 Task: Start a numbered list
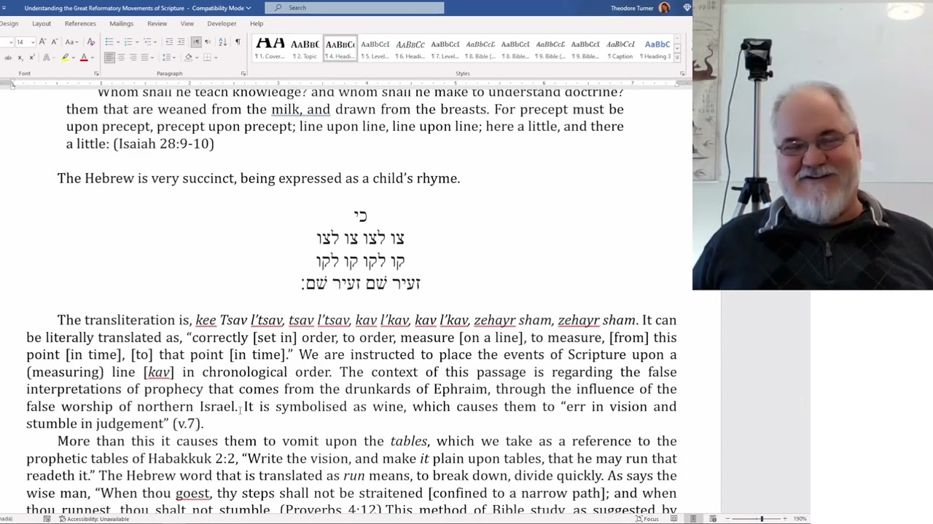tap(128, 41)
